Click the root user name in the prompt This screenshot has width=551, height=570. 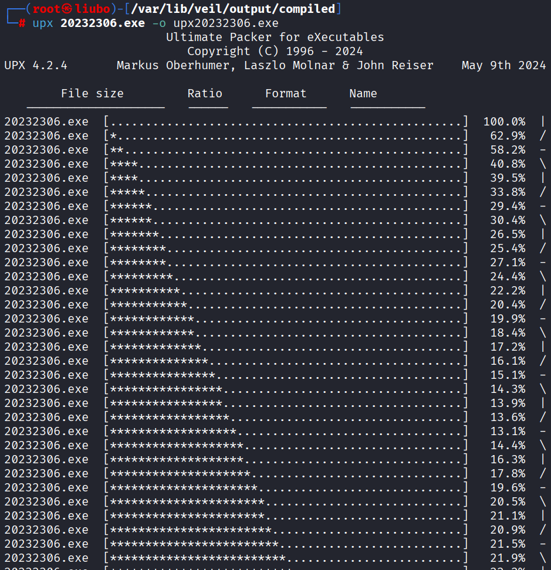[x=46, y=9]
